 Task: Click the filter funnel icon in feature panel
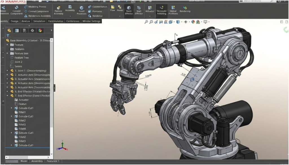tap(8, 36)
